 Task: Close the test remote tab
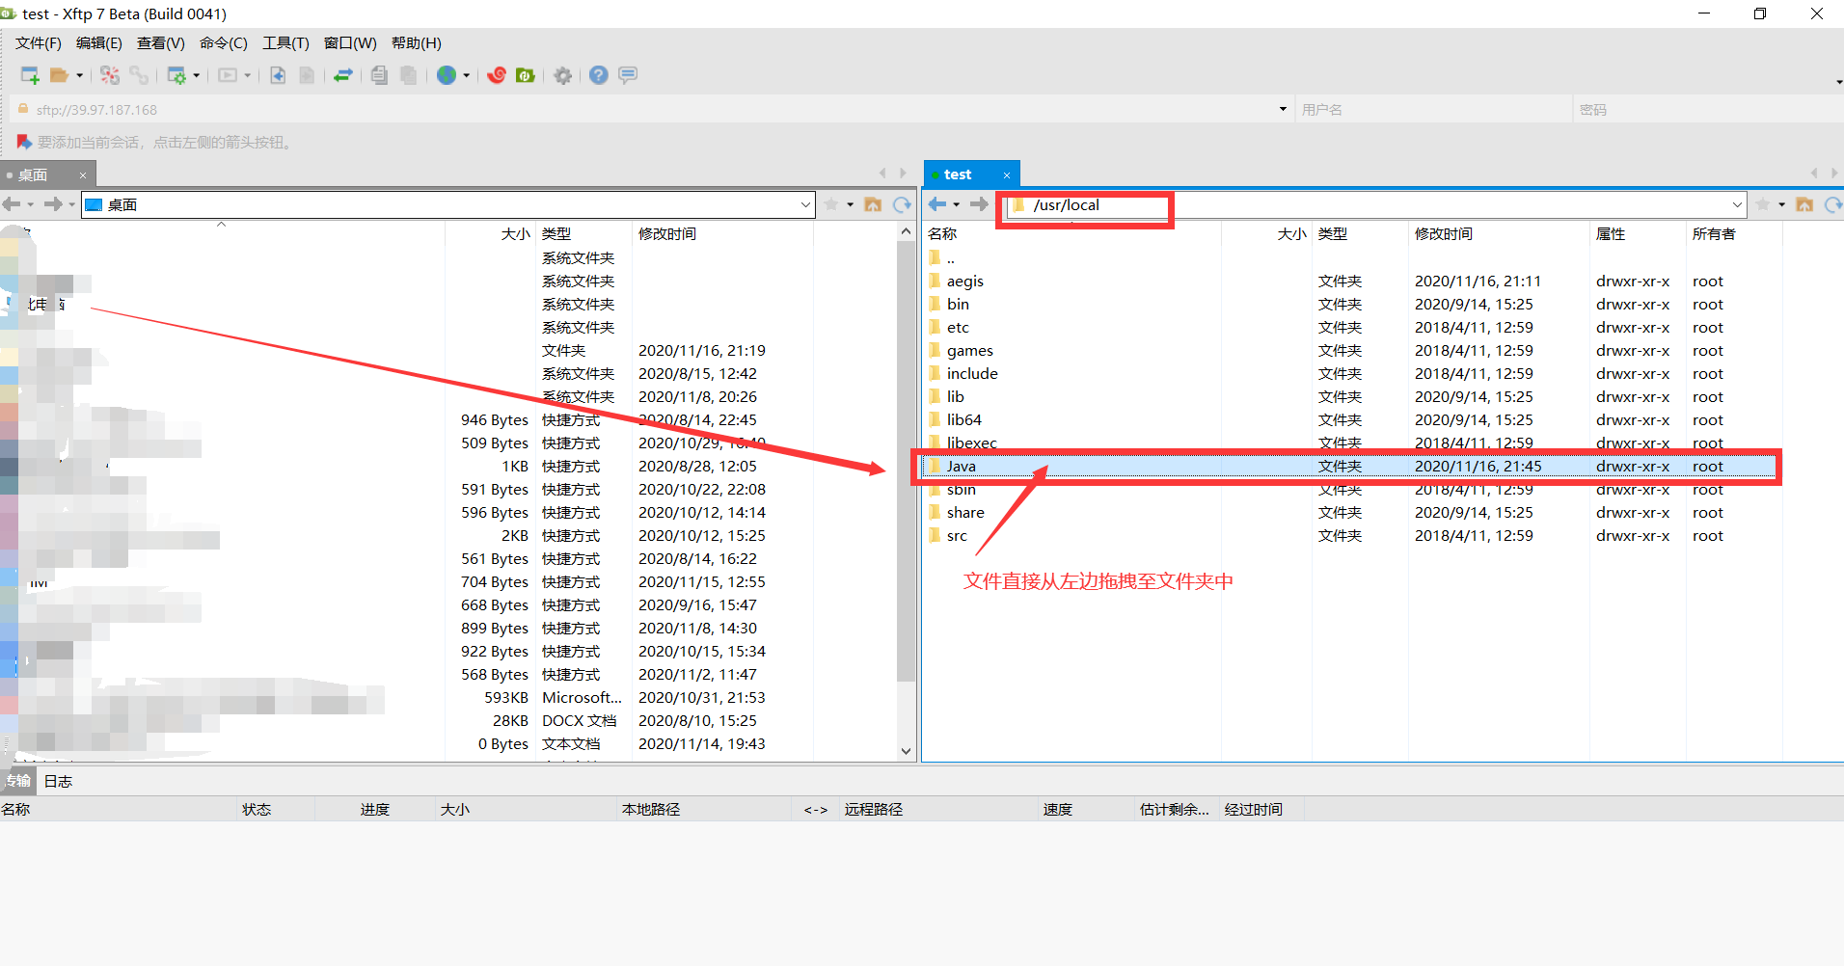(x=1007, y=175)
